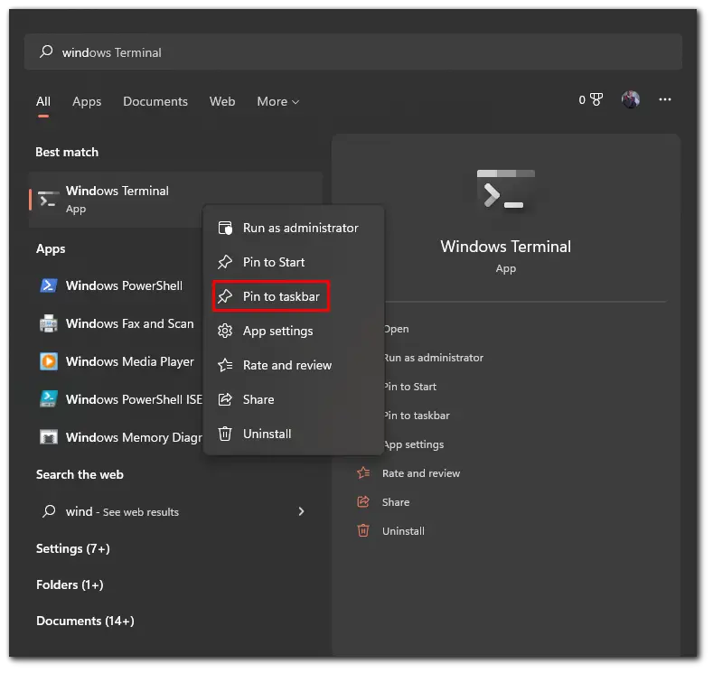Screen dimensions: 713x673
Task: Click share icon in context menu
Action: (225, 399)
